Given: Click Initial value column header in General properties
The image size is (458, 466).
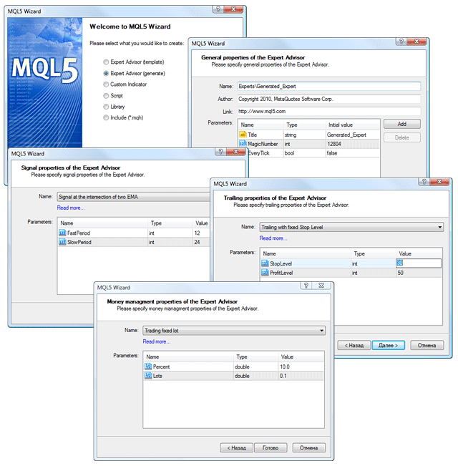Looking at the screenshot, I should (x=353, y=125).
